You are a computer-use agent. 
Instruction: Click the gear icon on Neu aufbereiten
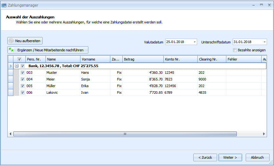pos(11,41)
